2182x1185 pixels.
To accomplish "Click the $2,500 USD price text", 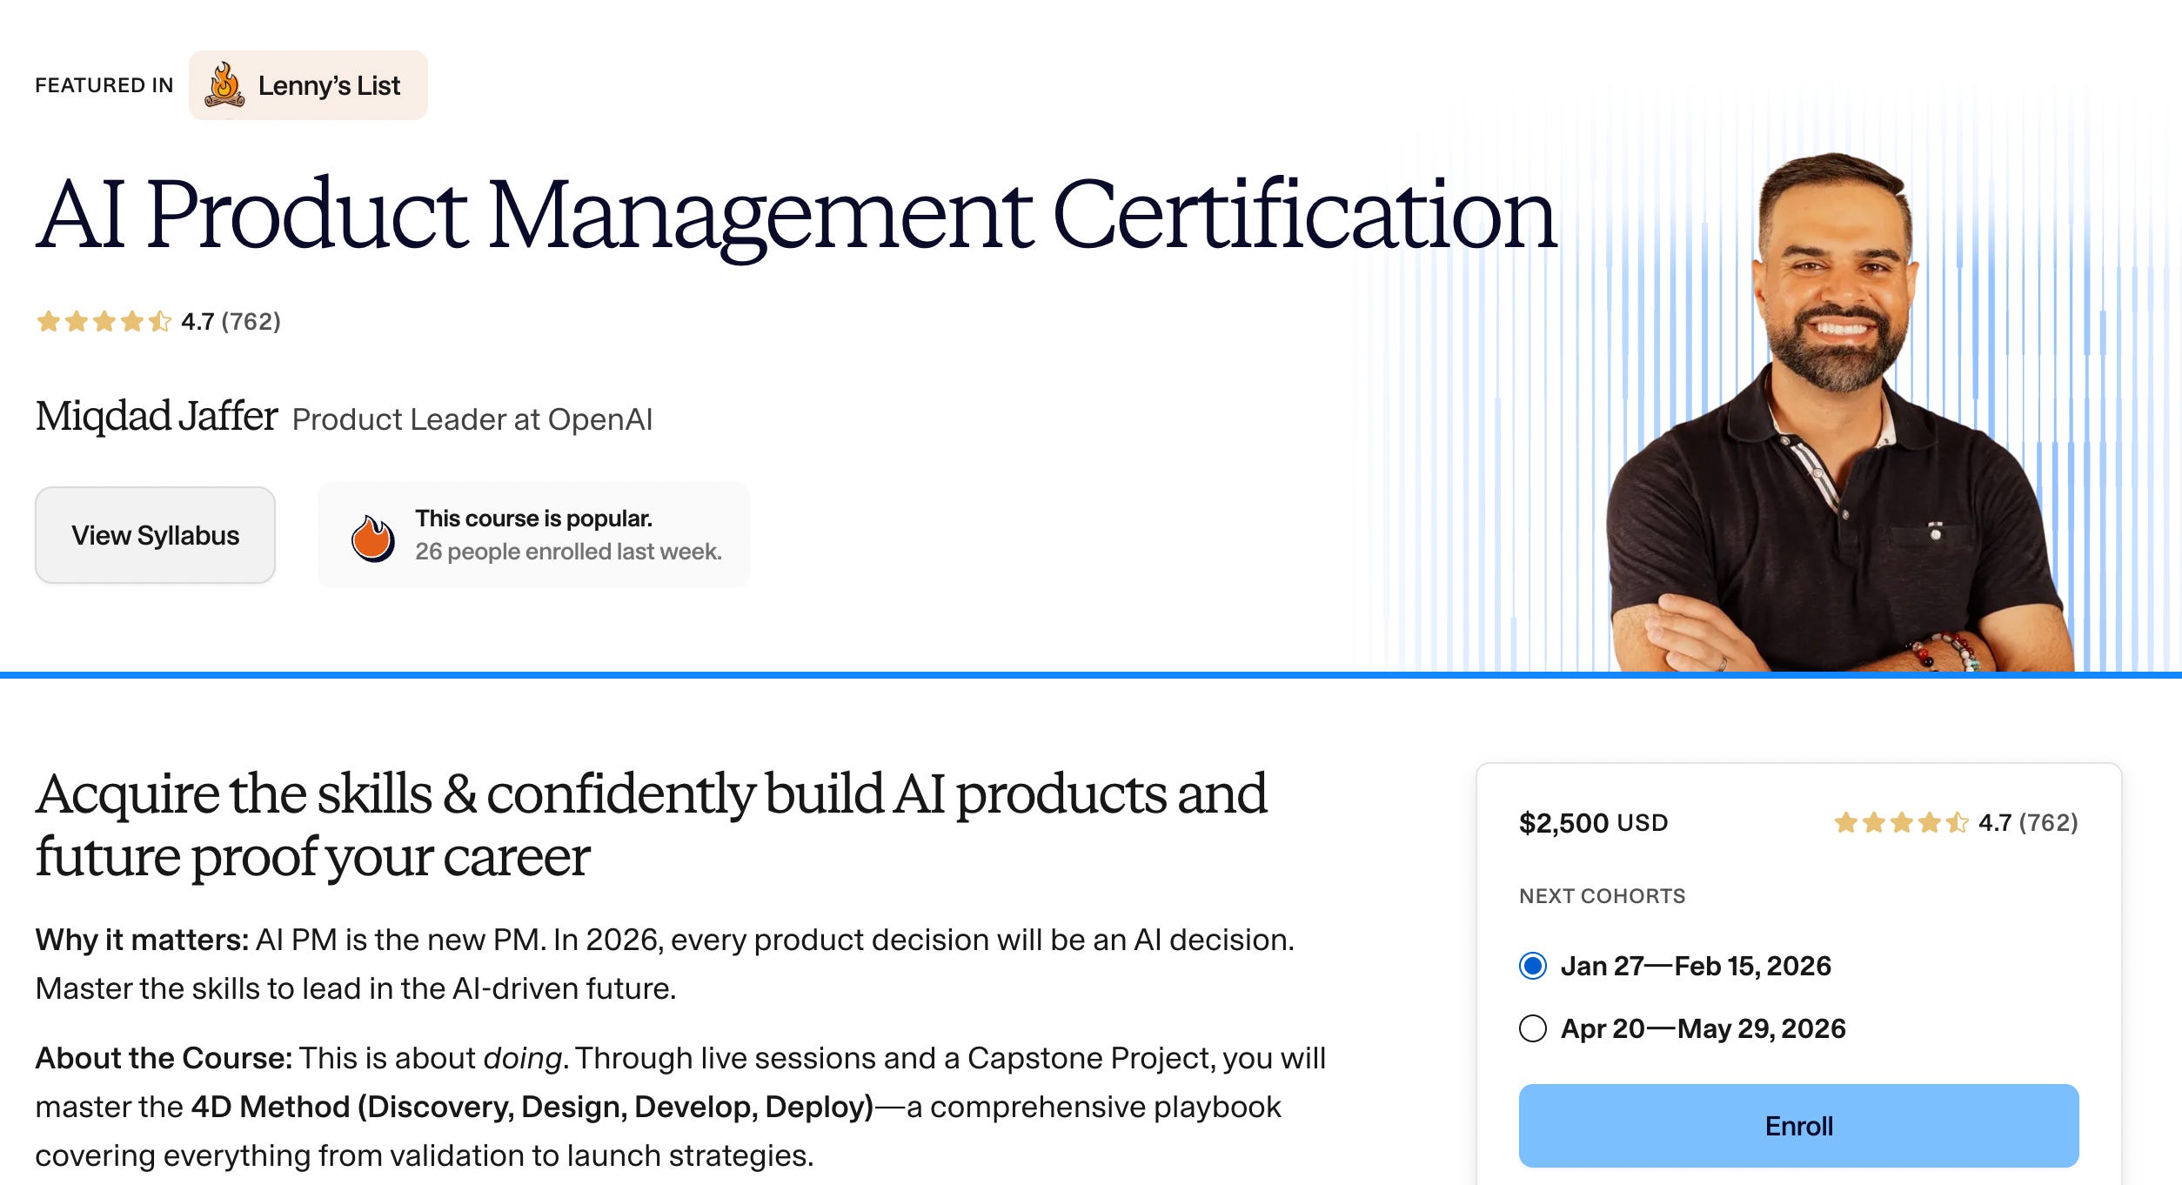I will (1592, 822).
